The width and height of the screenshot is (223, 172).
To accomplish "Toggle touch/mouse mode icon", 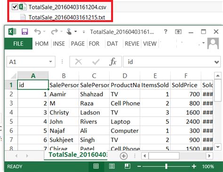I will click(x=69, y=31).
